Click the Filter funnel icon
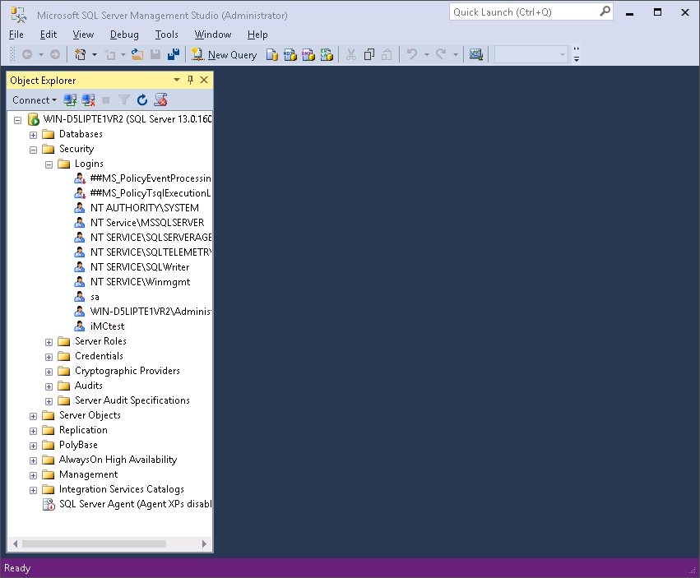 pos(124,100)
